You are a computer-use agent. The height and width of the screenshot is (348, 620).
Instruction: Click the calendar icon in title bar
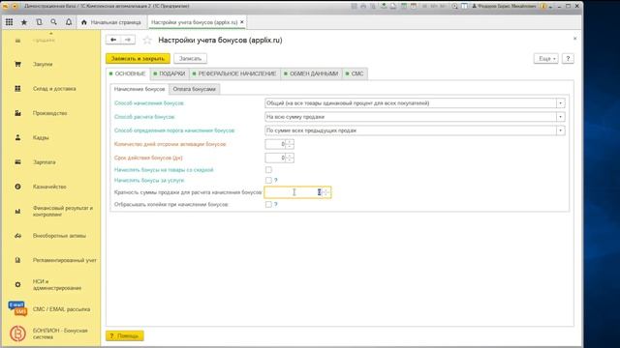click(414, 7)
